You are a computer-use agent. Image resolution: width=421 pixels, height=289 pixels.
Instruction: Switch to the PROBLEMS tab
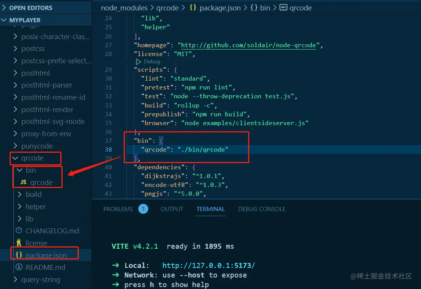pyautogui.click(x=118, y=209)
